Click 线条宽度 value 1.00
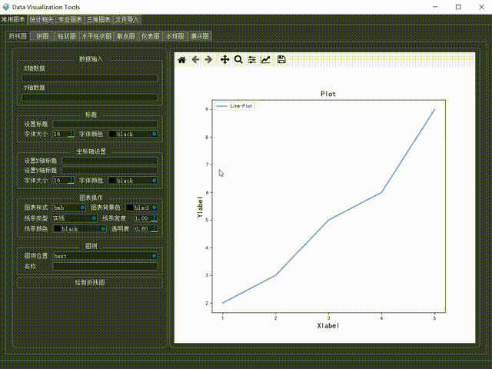The height and width of the screenshot is (369, 492). [x=141, y=218]
